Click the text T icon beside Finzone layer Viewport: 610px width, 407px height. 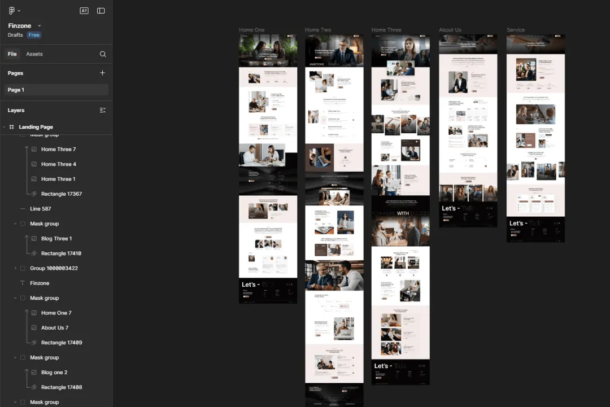click(23, 283)
